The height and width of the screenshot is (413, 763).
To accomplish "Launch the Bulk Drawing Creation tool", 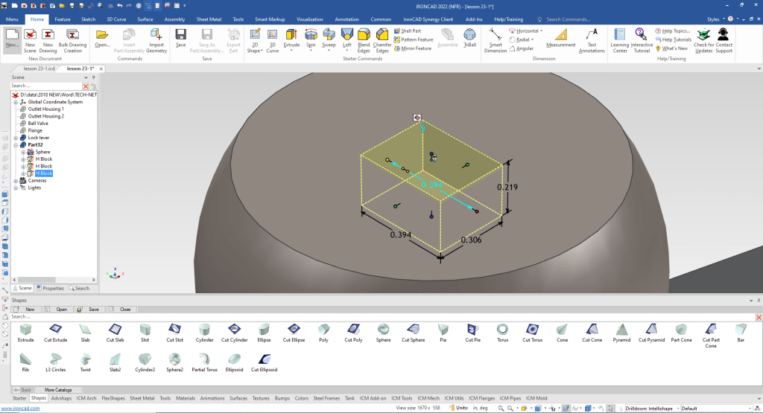I will (73, 38).
